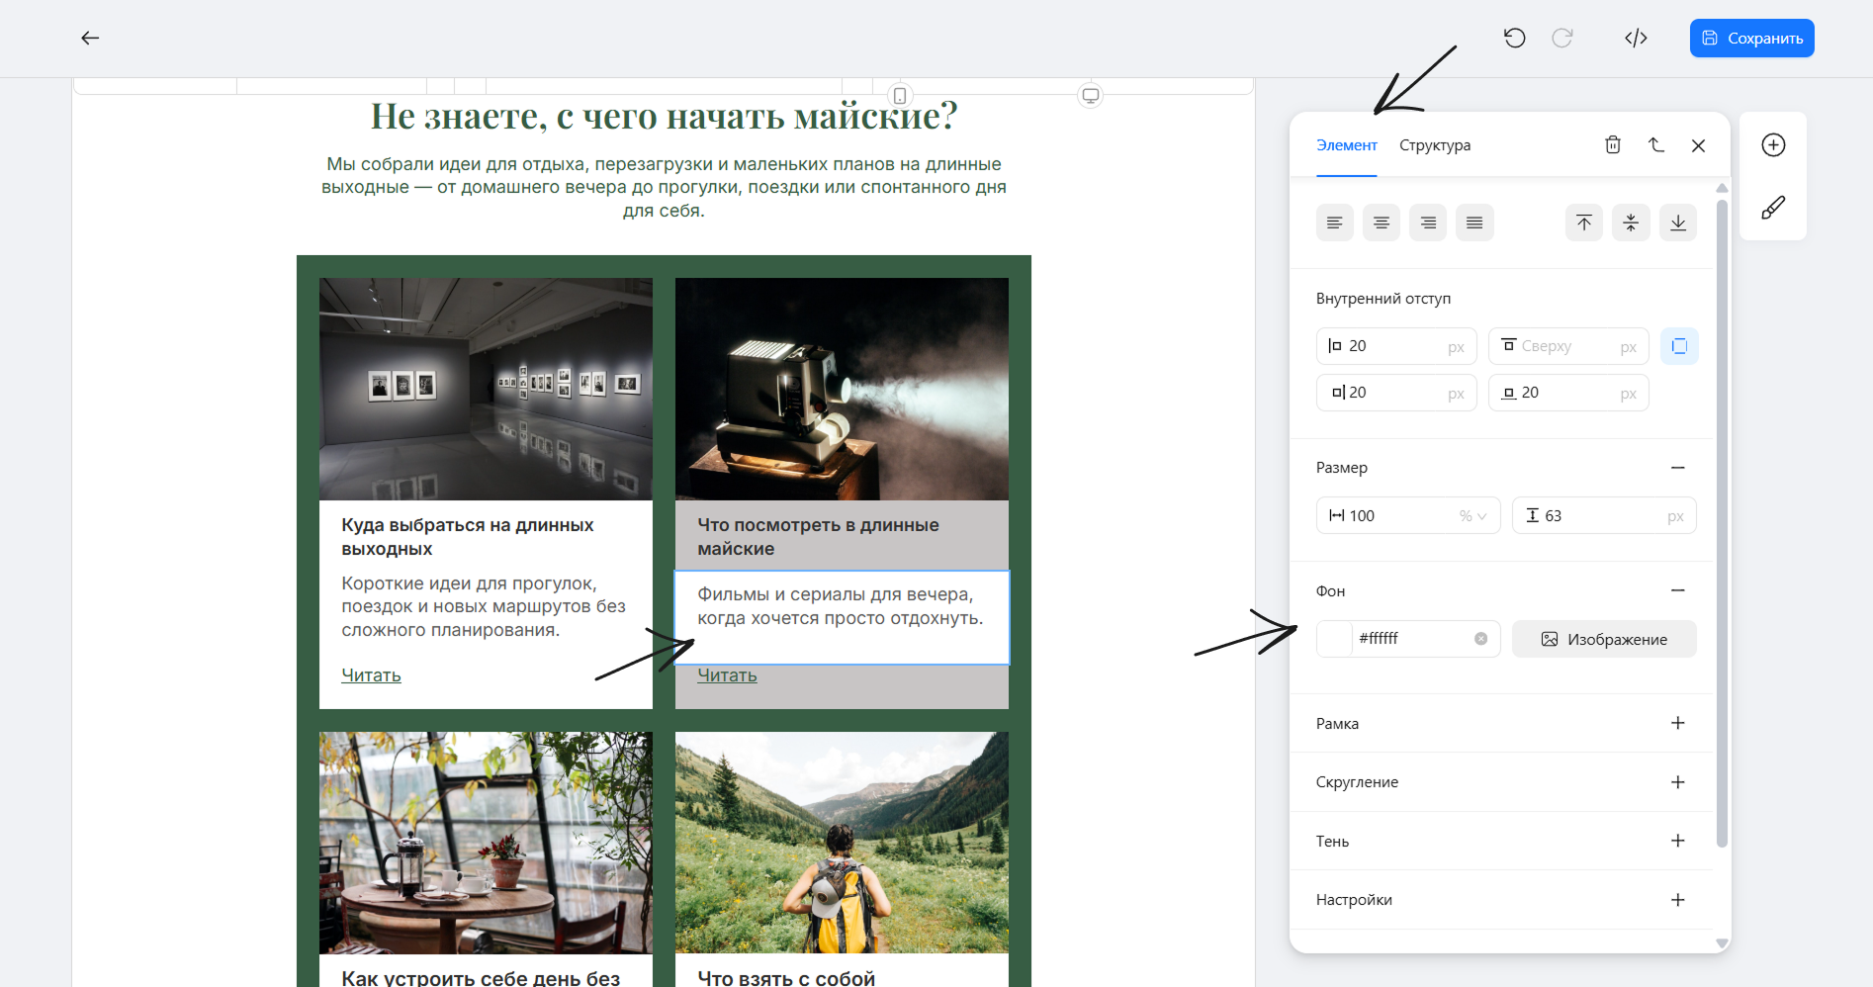
Task: Click the Сохранить button
Action: coord(1751,39)
